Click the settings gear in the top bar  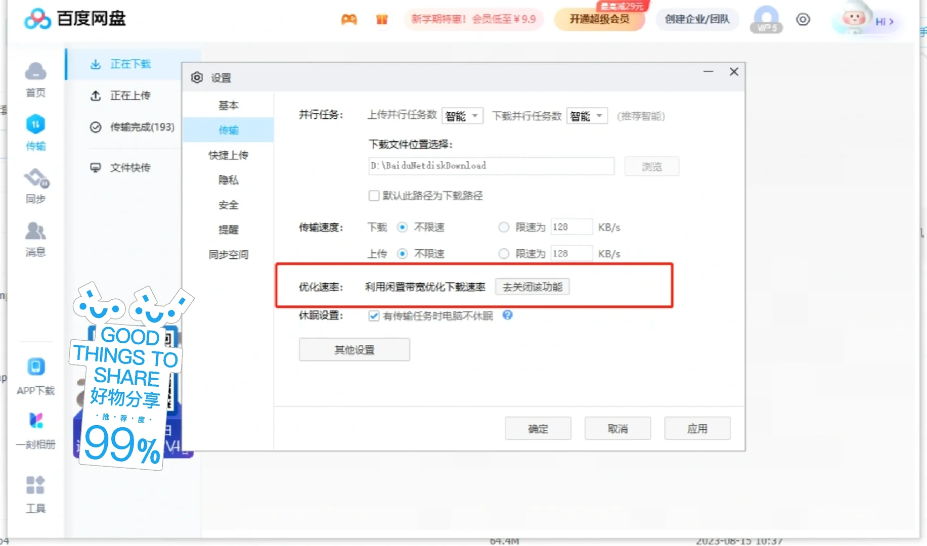pyautogui.click(x=803, y=19)
